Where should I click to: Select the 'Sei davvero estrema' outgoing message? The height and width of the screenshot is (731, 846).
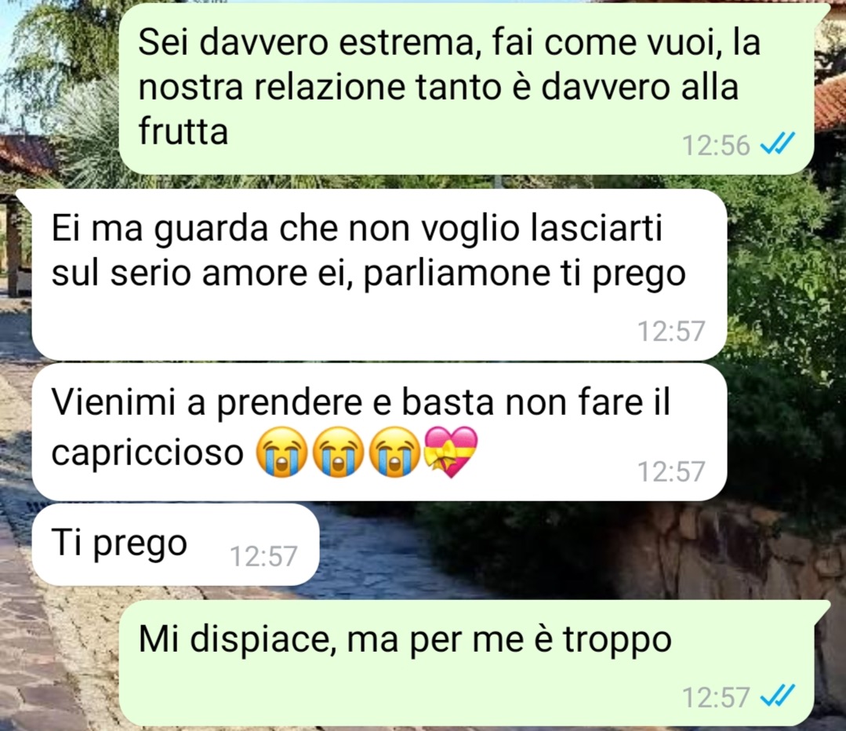coord(466,88)
